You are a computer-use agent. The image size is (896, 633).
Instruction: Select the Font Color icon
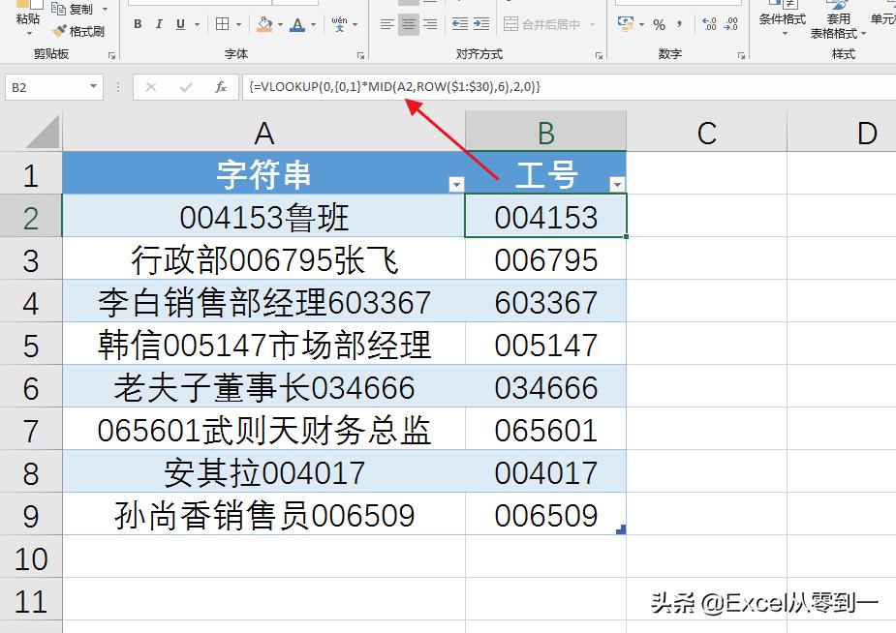(295, 23)
